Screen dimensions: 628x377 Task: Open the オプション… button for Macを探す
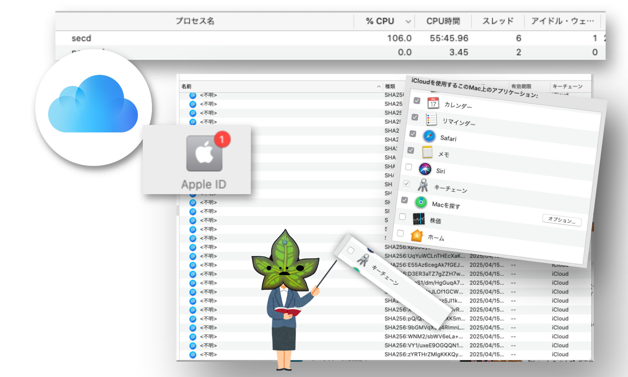(562, 220)
